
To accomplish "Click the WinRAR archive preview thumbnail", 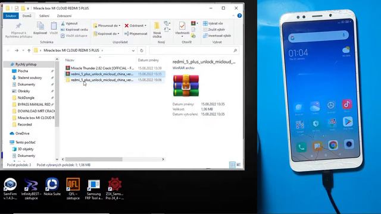I will pyautogui.click(x=186, y=86).
